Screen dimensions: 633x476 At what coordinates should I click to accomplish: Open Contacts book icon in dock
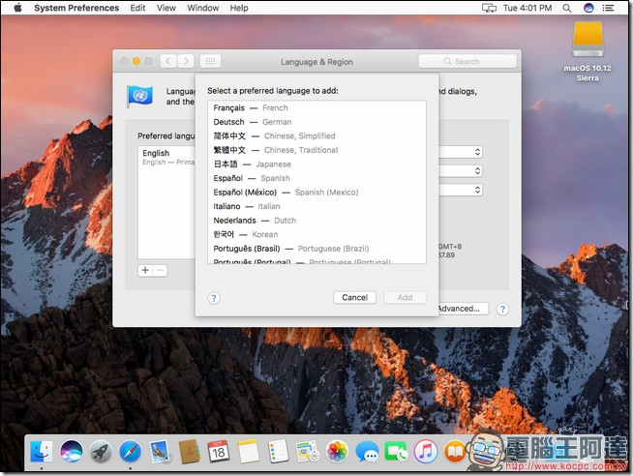pyautogui.click(x=190, y=451)
